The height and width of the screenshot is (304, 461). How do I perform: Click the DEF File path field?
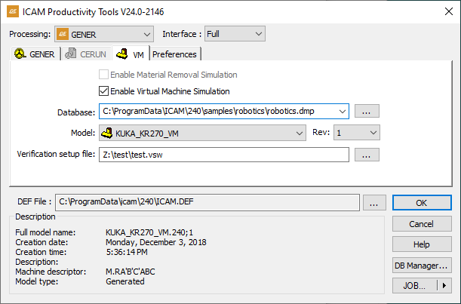coord(207,202)
